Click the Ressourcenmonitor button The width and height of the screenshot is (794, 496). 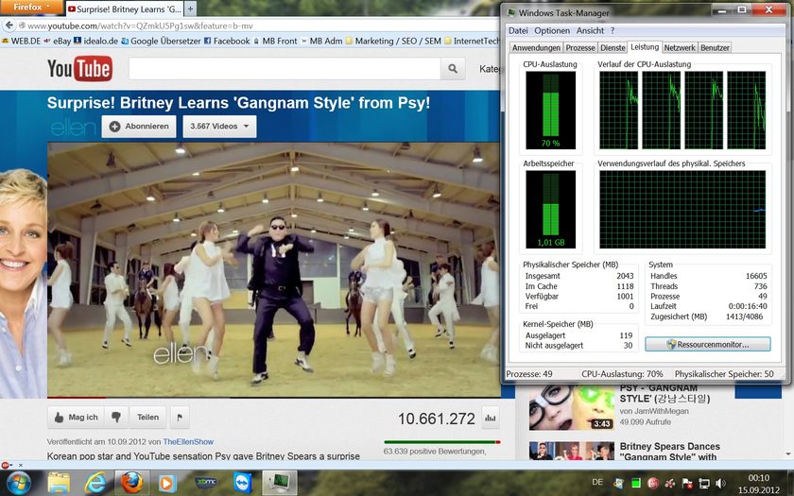708,344
